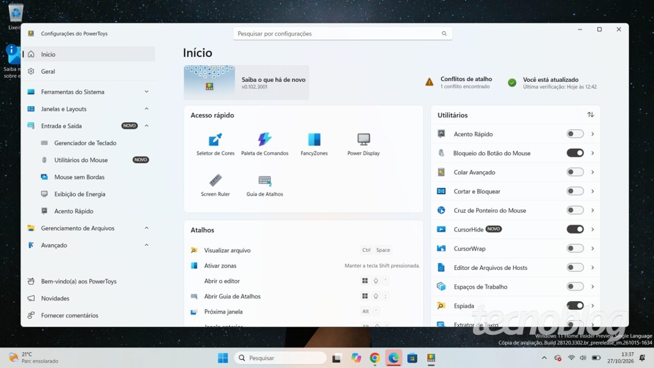Open Microsoft Edge from taskbar
This screenshot has height=368, width=654.
[x=393, y=358]
